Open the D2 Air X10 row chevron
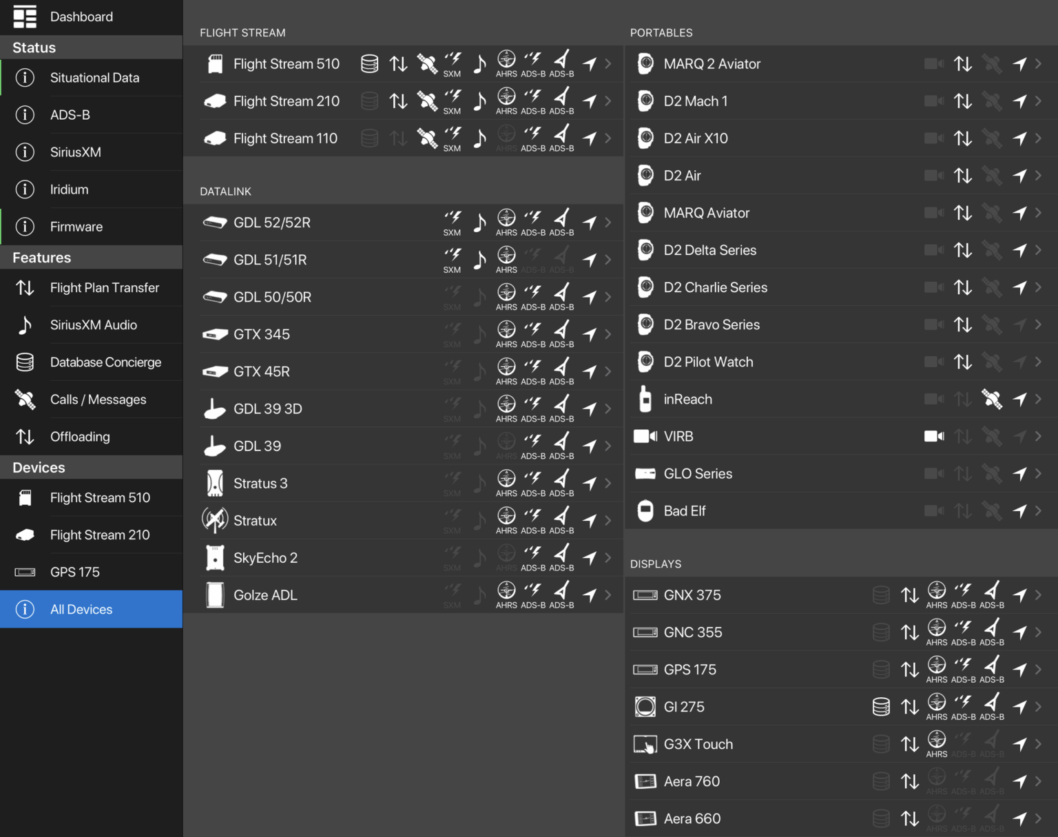 click(1038, 138)
